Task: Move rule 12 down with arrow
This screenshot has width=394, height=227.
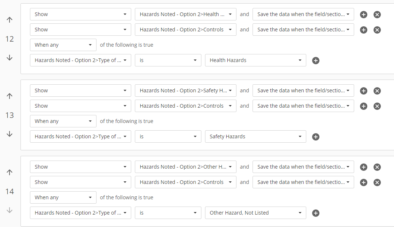Action: 10,58
